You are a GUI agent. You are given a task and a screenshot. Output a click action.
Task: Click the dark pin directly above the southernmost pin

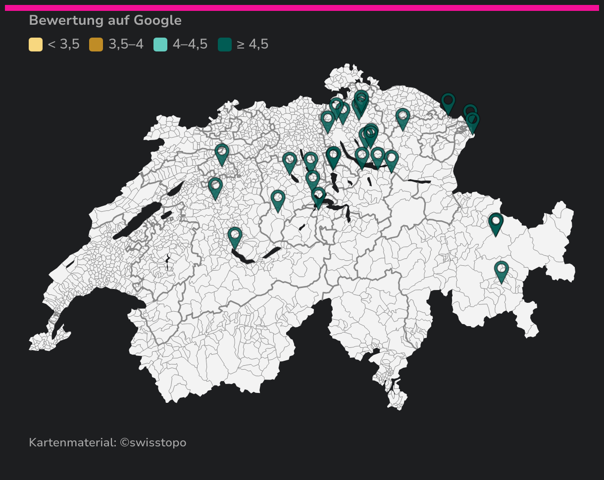(496, 222)
